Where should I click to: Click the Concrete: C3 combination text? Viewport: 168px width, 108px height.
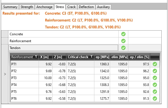pos(76,13)
